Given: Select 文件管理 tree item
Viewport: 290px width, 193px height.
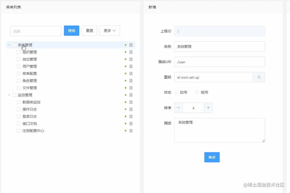Looking at the screenshot, I should pyautogui.click(x=30, y=88).
